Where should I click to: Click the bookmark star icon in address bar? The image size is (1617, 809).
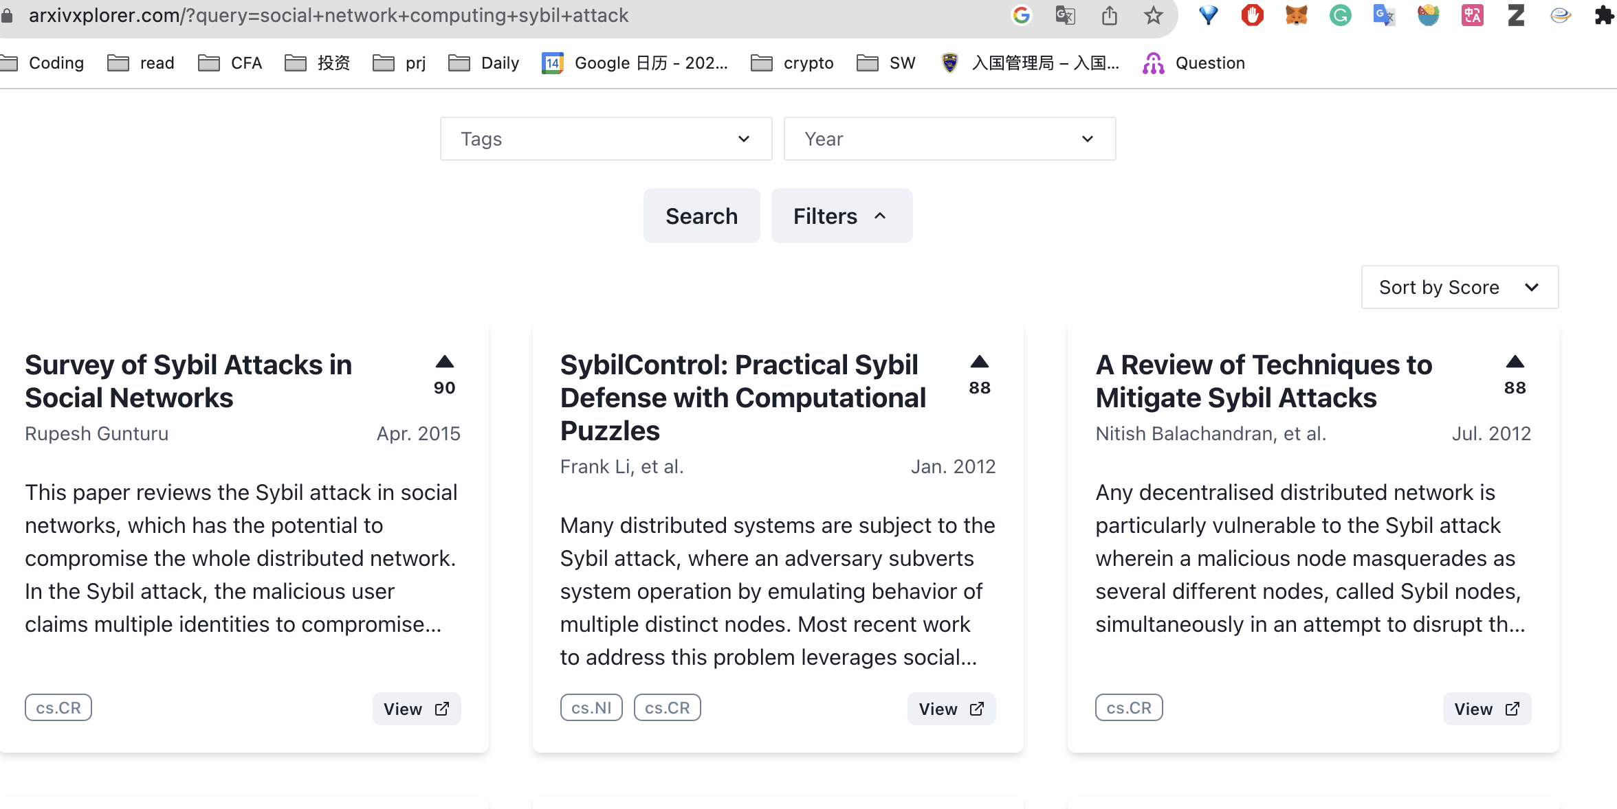coord(1153,15)
